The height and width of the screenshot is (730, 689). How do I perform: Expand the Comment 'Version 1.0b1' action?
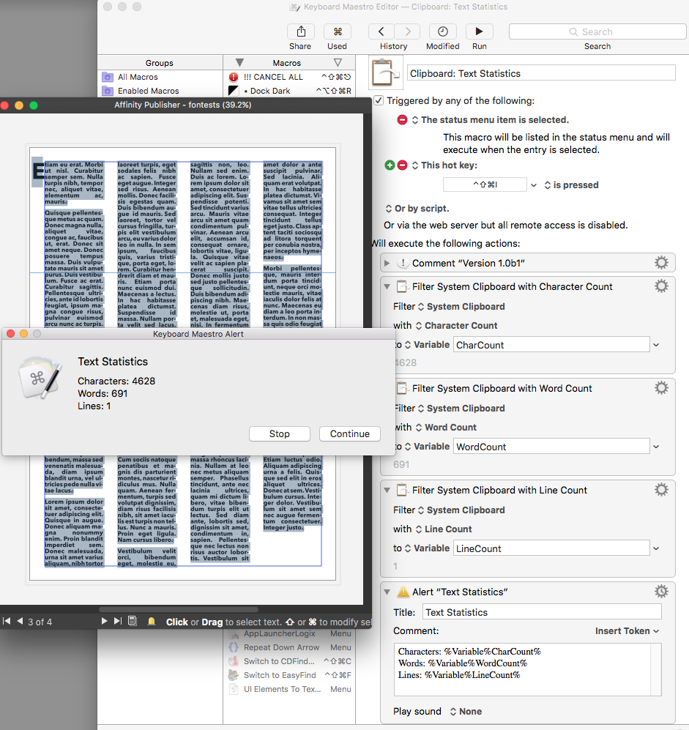387,263
